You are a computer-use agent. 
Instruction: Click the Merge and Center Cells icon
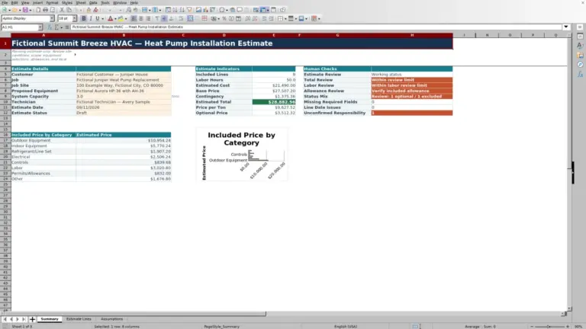[190, 18]
